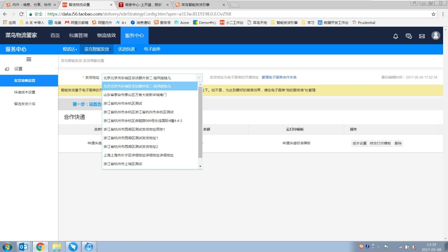Open 小二工作台 bookmark
The height and width of the screenshot is (252, 448).
231,23
